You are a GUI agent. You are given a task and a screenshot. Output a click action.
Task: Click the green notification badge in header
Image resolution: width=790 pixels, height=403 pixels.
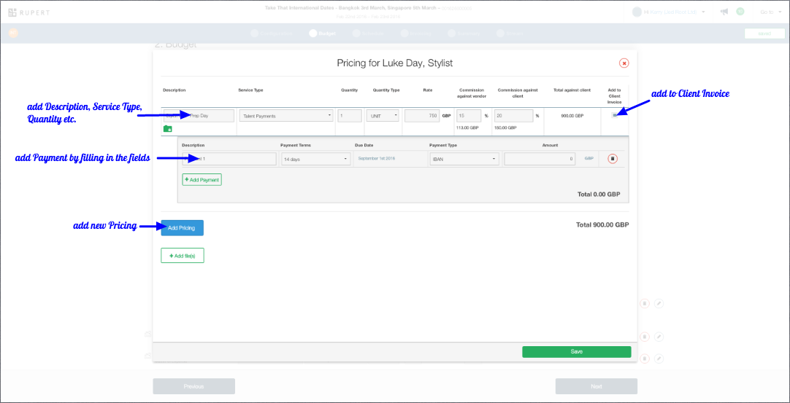[x=740, y=12]
